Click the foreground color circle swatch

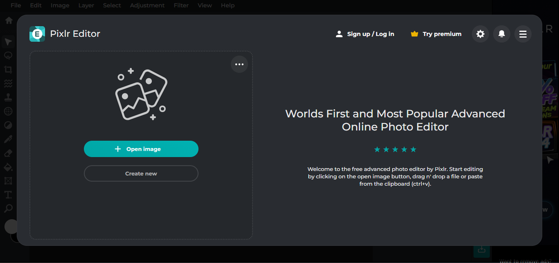10,226
